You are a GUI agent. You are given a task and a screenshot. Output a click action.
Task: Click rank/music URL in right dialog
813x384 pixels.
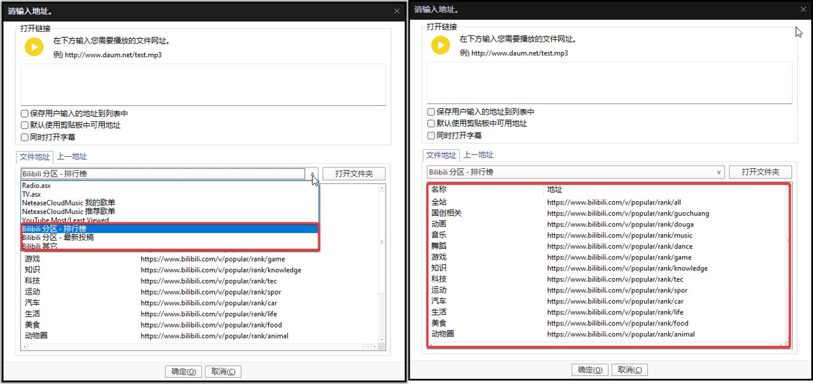(619, 235)
